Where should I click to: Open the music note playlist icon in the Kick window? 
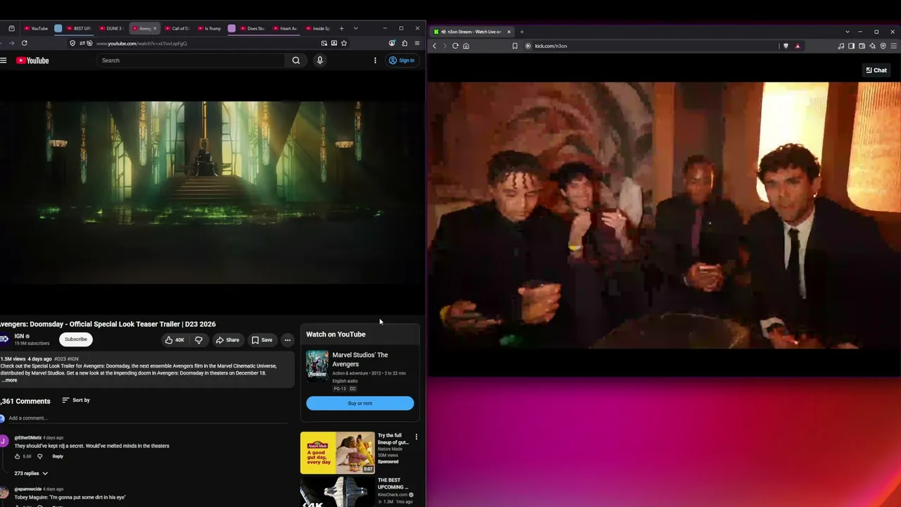coord(840,46)
